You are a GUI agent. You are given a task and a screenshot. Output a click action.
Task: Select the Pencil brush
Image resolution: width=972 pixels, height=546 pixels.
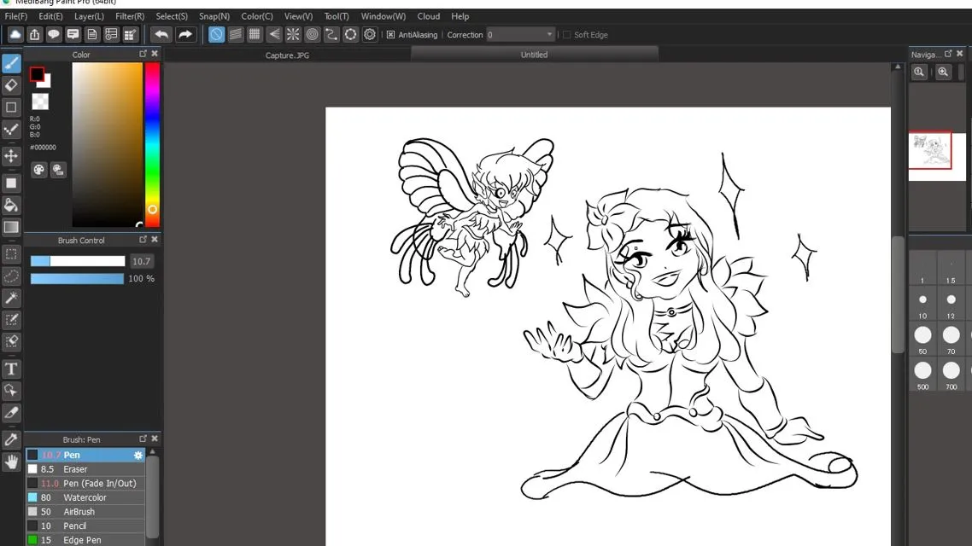click(85, 526)
